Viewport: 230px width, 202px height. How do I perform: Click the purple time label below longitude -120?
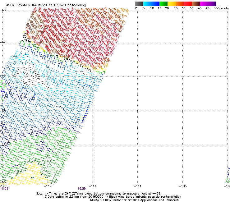pyautogui.click(x=4, y=189)
